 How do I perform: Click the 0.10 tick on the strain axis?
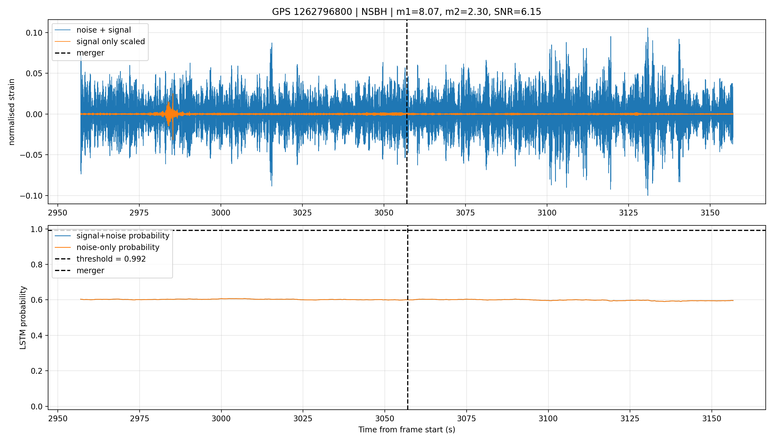[x=34, y=33]
